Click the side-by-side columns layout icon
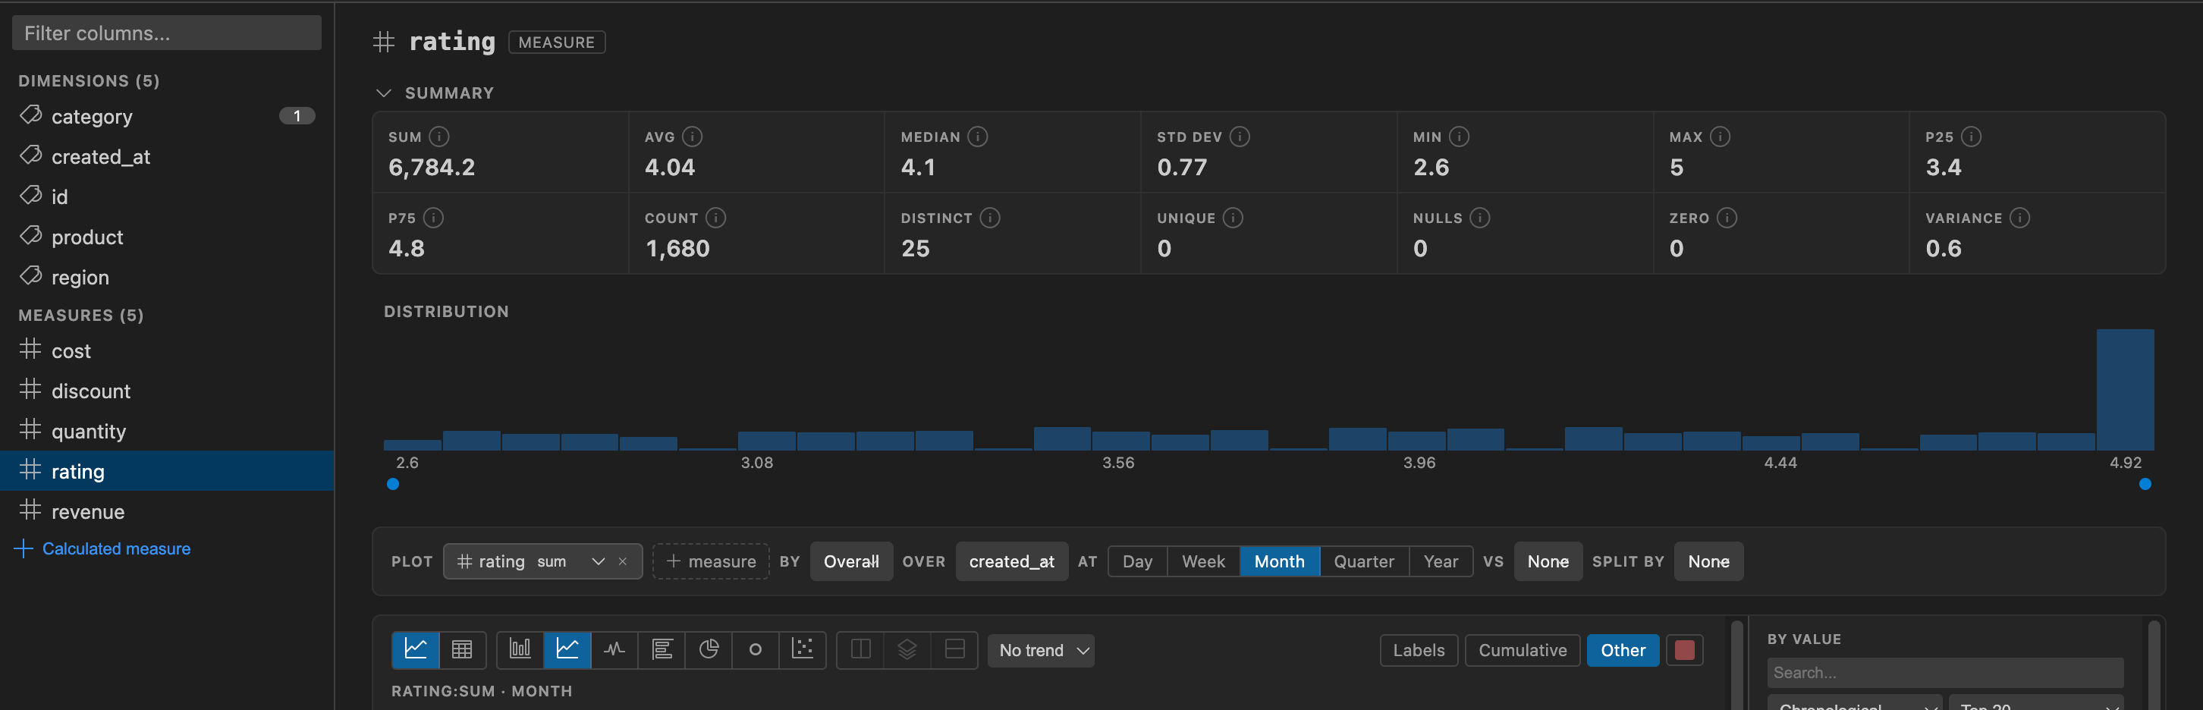2203x710 pixels. click(860, 649)
